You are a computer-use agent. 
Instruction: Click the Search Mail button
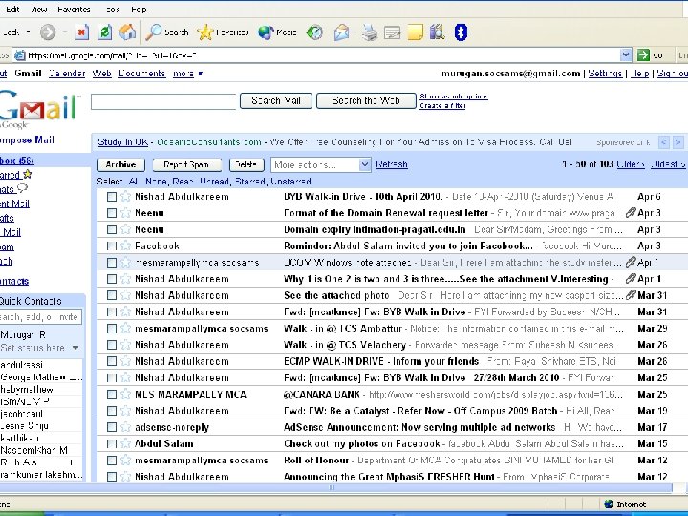tap(276, 100)
